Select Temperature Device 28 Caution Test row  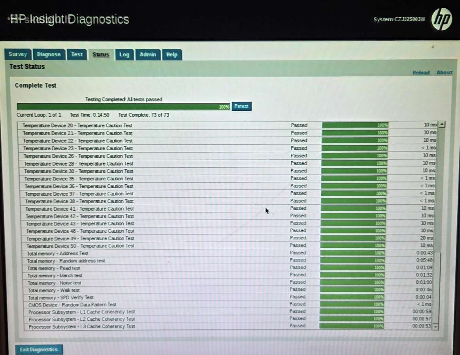coord(228,163)
